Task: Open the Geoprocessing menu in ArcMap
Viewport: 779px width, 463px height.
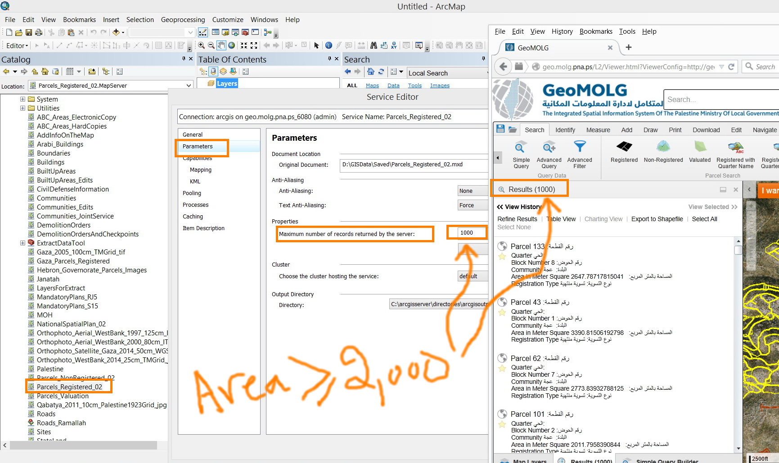Action: [183, 20]
